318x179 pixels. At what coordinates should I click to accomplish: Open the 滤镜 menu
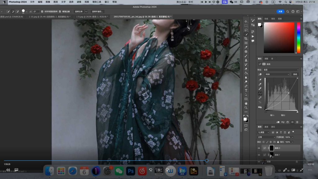(79, 2)
